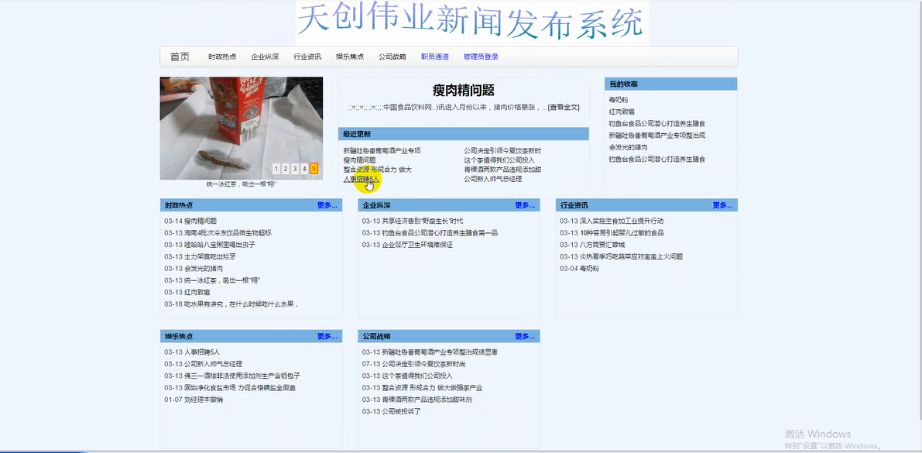Viewport: 922px width, 453px height.
Task: Open the large 瘦肉精问题 headline
Action: click(x=464, y=90)
